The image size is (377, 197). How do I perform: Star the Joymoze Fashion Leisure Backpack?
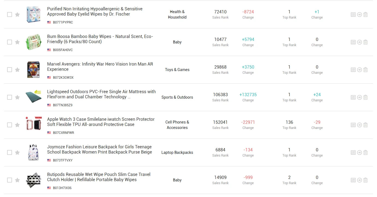pos(17,152)
